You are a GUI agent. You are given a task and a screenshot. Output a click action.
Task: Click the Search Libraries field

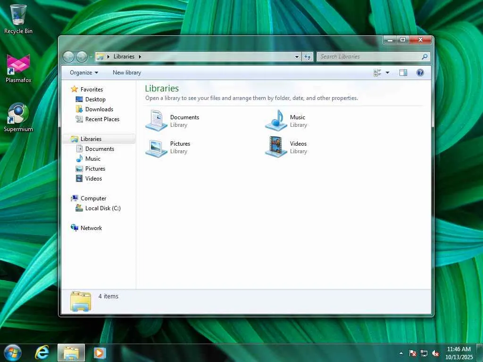coord(370,57)
